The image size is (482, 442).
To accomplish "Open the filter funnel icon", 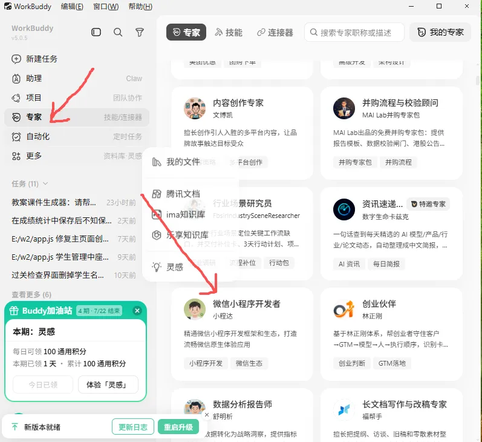I will [140, 32].
